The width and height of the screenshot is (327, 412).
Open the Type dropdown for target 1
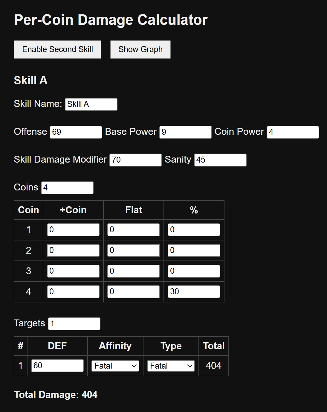171,366
